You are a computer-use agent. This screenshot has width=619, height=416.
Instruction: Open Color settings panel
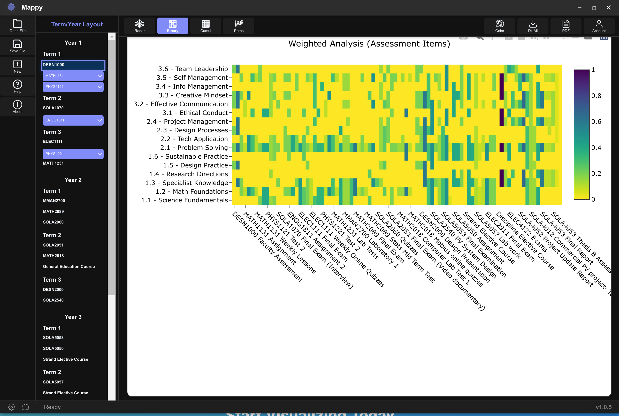point(500,26)
